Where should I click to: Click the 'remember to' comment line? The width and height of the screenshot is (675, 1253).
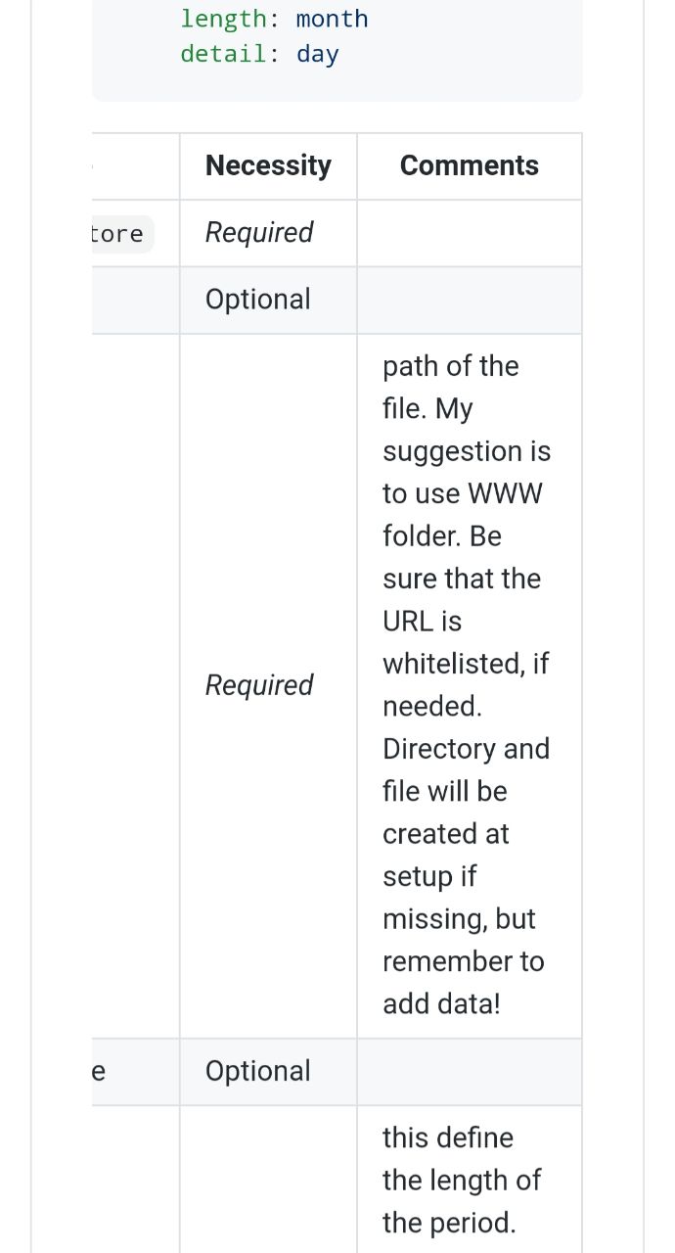pos(464,961)
